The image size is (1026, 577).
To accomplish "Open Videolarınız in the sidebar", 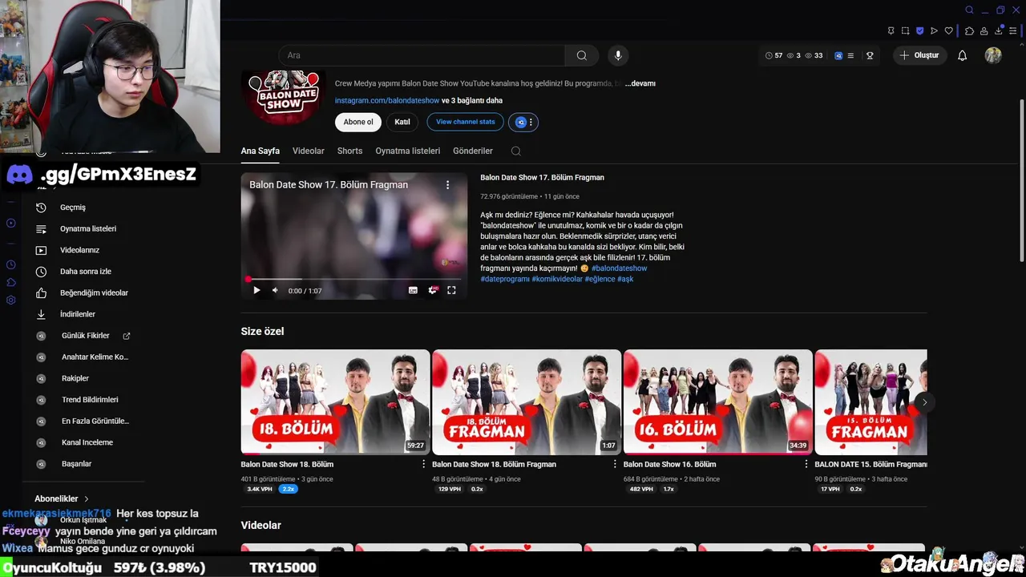I will (80, 250).
